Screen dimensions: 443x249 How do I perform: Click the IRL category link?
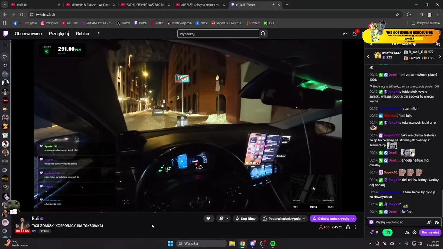(x=34, y=231)
